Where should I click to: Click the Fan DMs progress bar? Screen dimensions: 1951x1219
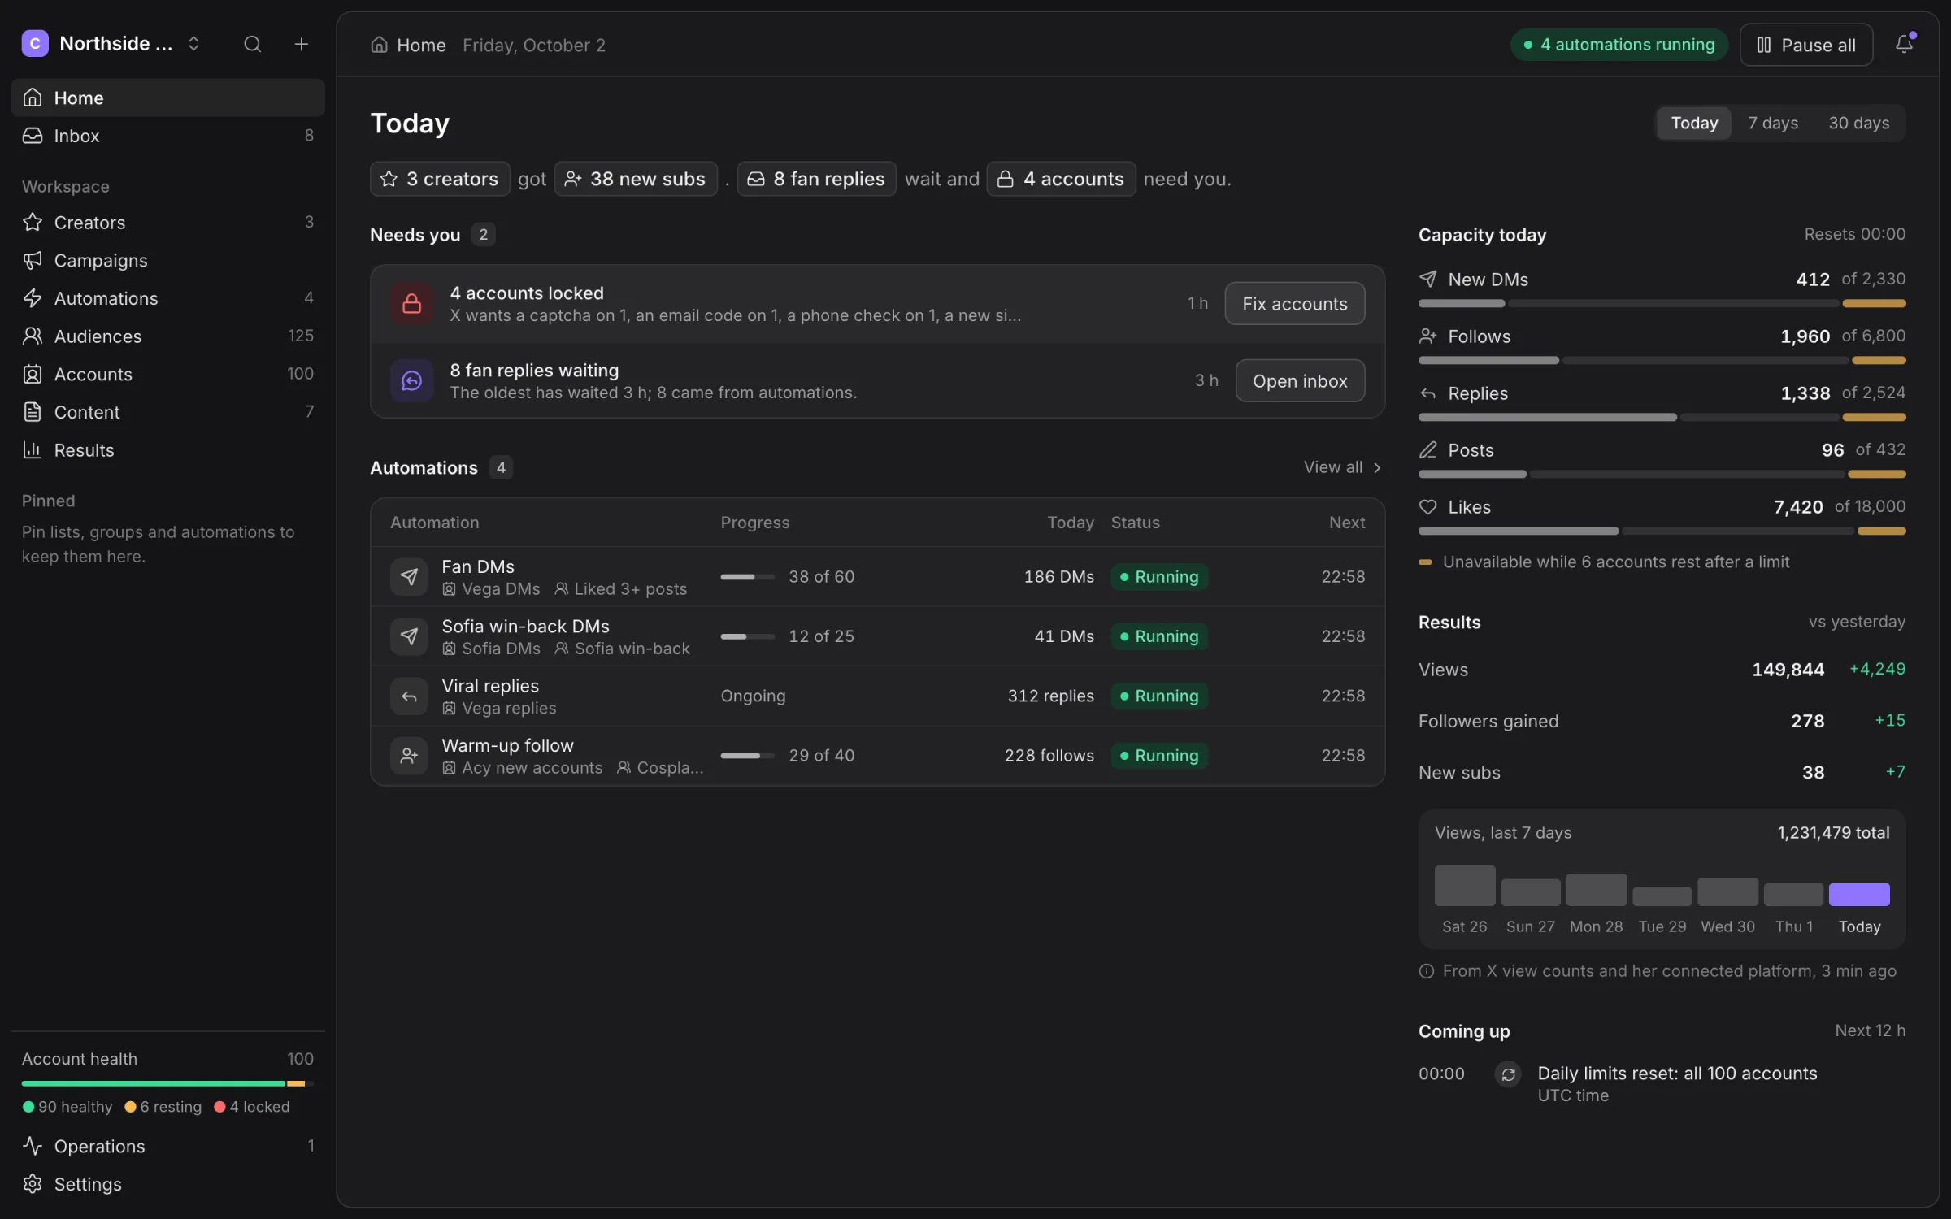[x=747, y=576]
